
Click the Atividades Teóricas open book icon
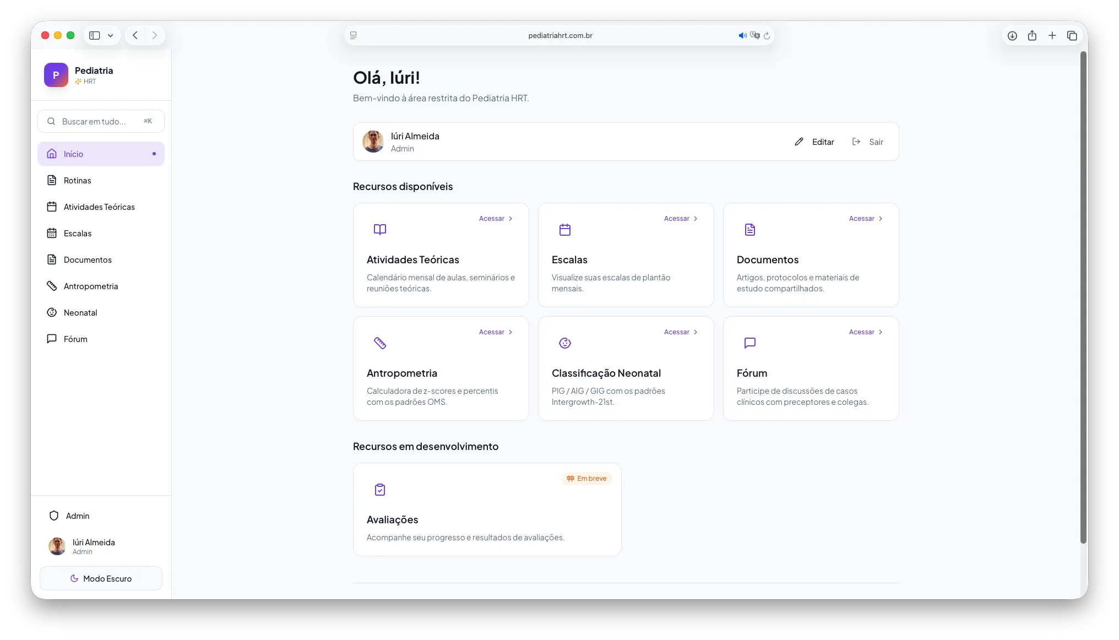(x=380, y=229)
